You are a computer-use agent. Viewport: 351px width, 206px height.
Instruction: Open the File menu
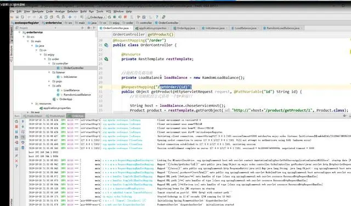pyautogui.click(x=12, y=11)
